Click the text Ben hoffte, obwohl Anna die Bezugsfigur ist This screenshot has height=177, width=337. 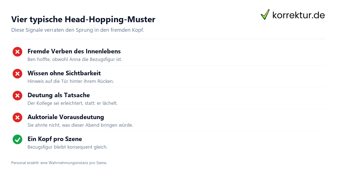coord(75,60)
